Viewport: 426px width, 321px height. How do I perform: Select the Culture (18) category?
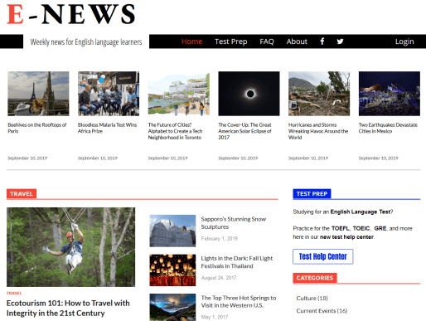point(312,298)
